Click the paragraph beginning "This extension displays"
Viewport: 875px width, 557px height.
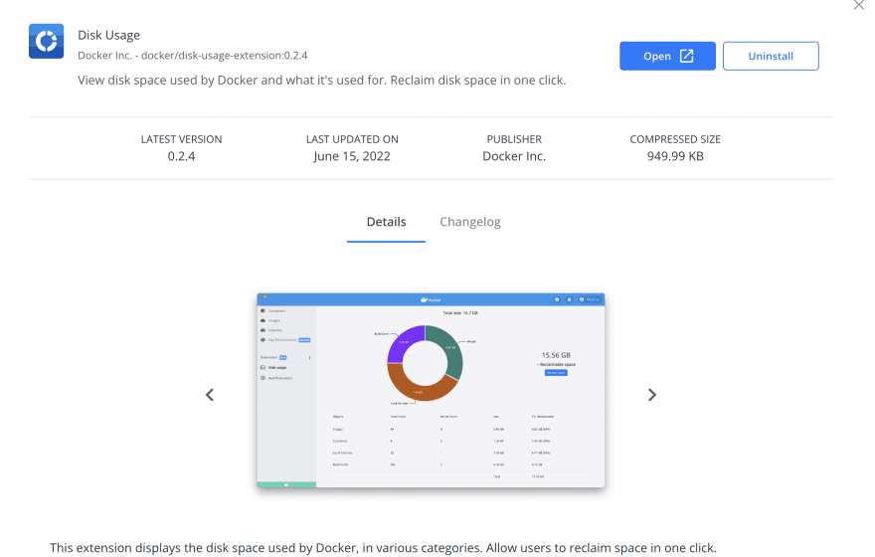tap(383, 548)
